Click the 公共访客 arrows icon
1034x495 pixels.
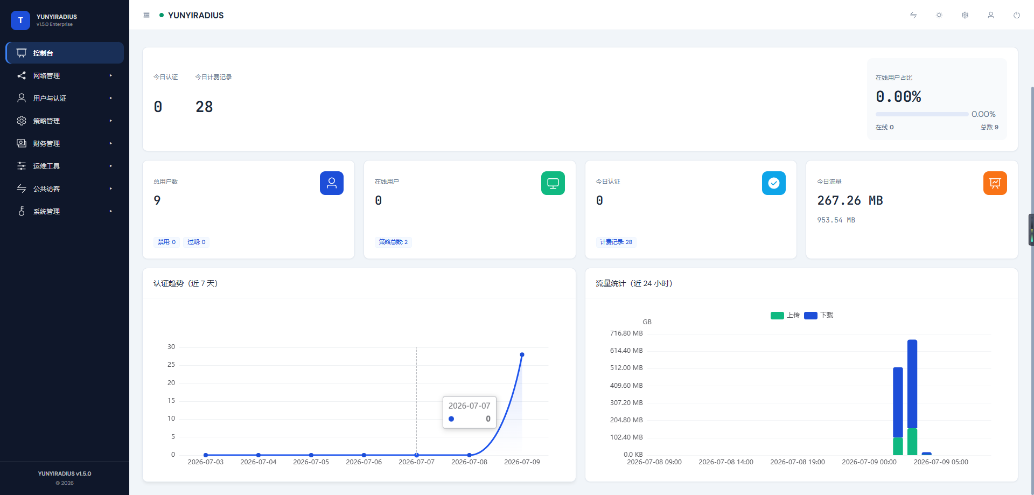pyautogui.click(x=22, y=189)
